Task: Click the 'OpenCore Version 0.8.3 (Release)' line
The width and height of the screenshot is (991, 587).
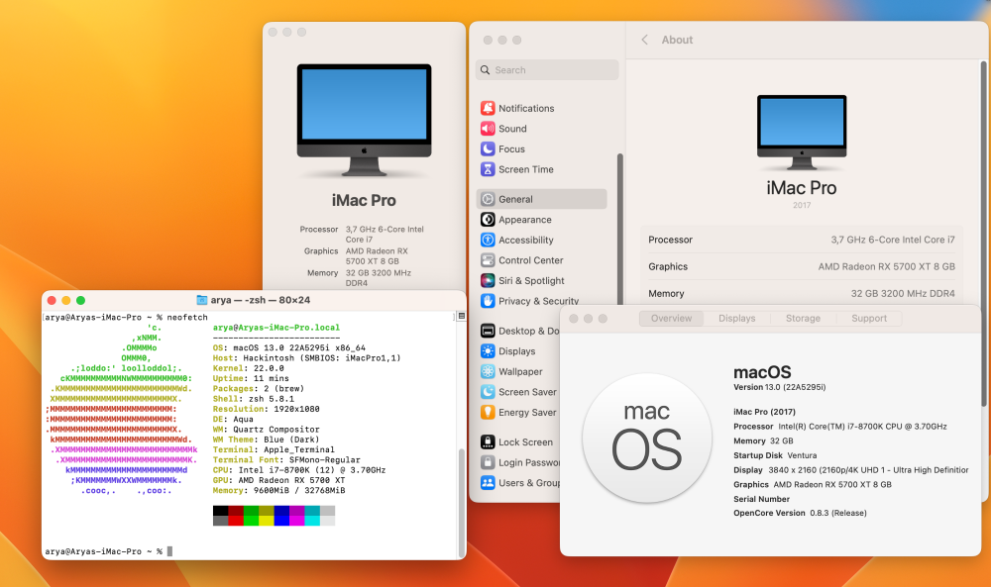Action: (800, 513)
